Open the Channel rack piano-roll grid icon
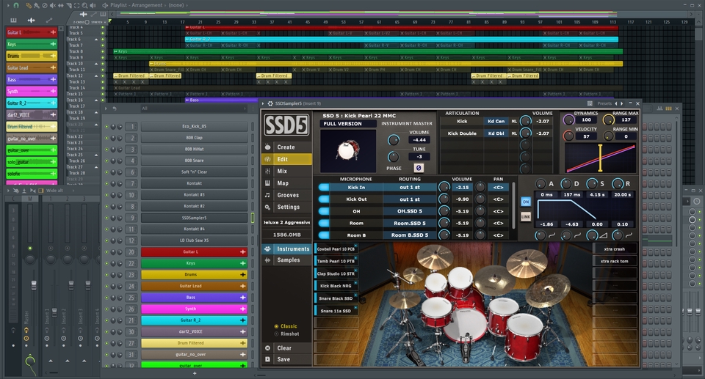705x379 pixels. pos(668,108)
